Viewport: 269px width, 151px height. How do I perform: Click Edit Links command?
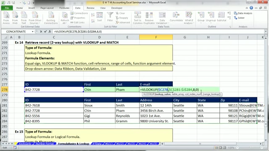pyautogui.click(x=77, y=22)
